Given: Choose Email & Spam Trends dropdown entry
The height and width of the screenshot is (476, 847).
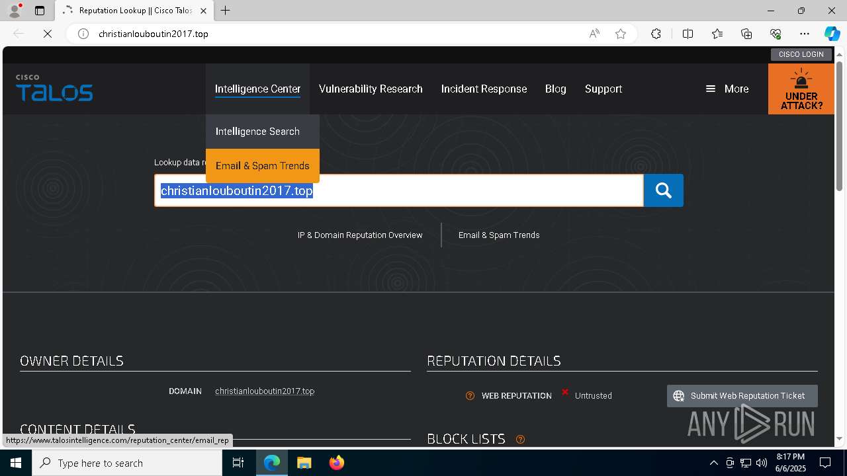Looking at the screenshot, I should click(x=263, y=166).
